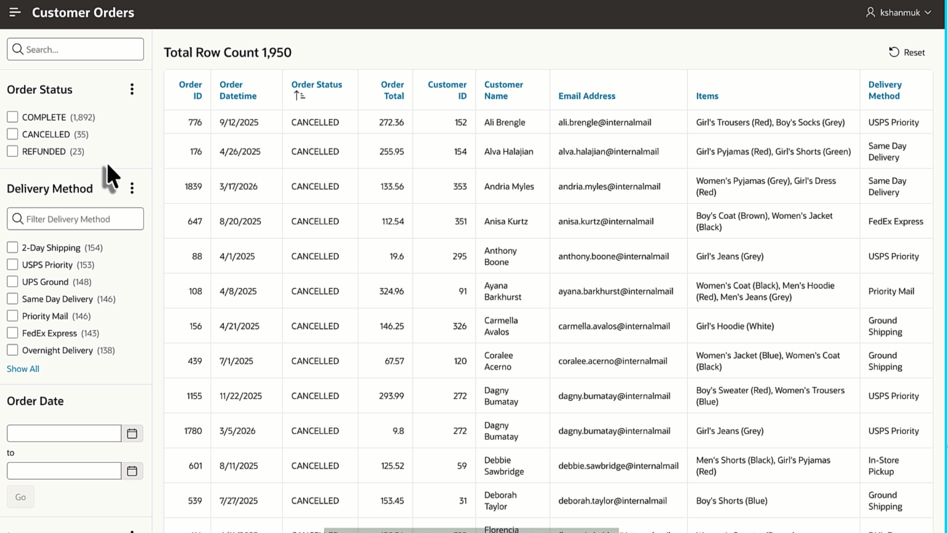Select FedEx Express delivery cell for Anisa Kurtz

896,222
